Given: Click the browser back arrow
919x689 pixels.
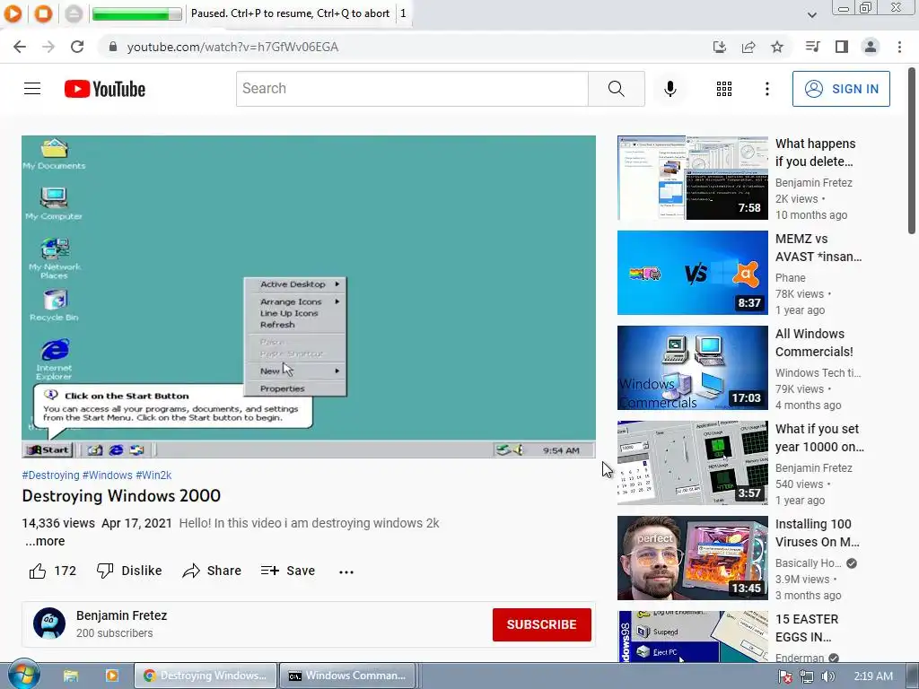Looking at the screenshot, I should coord(20,47).
